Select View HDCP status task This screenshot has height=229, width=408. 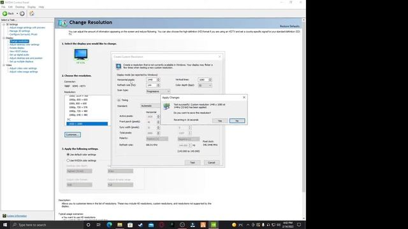(18, 52)
